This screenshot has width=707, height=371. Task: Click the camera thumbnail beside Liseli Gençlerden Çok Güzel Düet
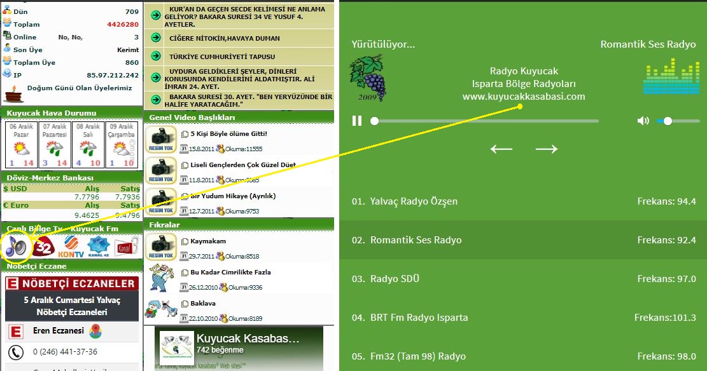[161, 171]
